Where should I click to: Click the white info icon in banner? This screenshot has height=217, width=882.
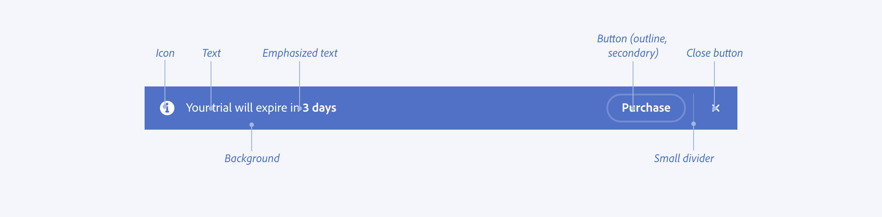pyautogui.click(x=167, y=108)
